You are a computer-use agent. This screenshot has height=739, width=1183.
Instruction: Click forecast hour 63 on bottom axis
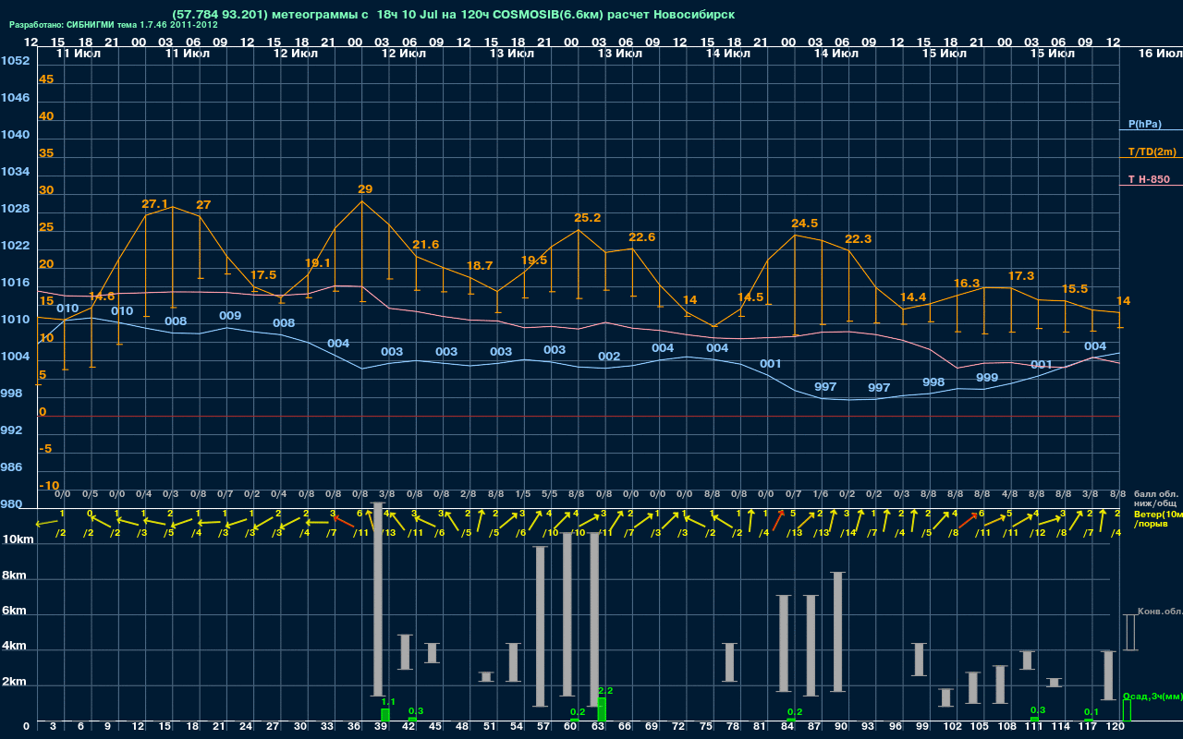(599, 727)
